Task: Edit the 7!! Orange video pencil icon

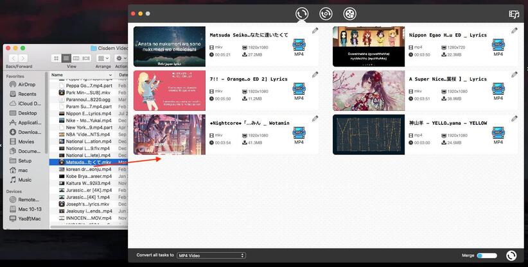Action: click(x=315, y=75)
